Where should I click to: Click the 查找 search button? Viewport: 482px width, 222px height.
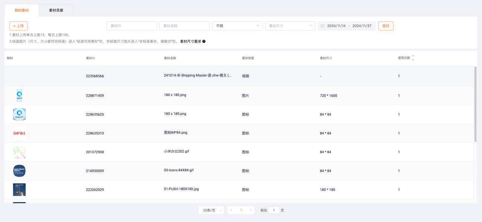386,26
